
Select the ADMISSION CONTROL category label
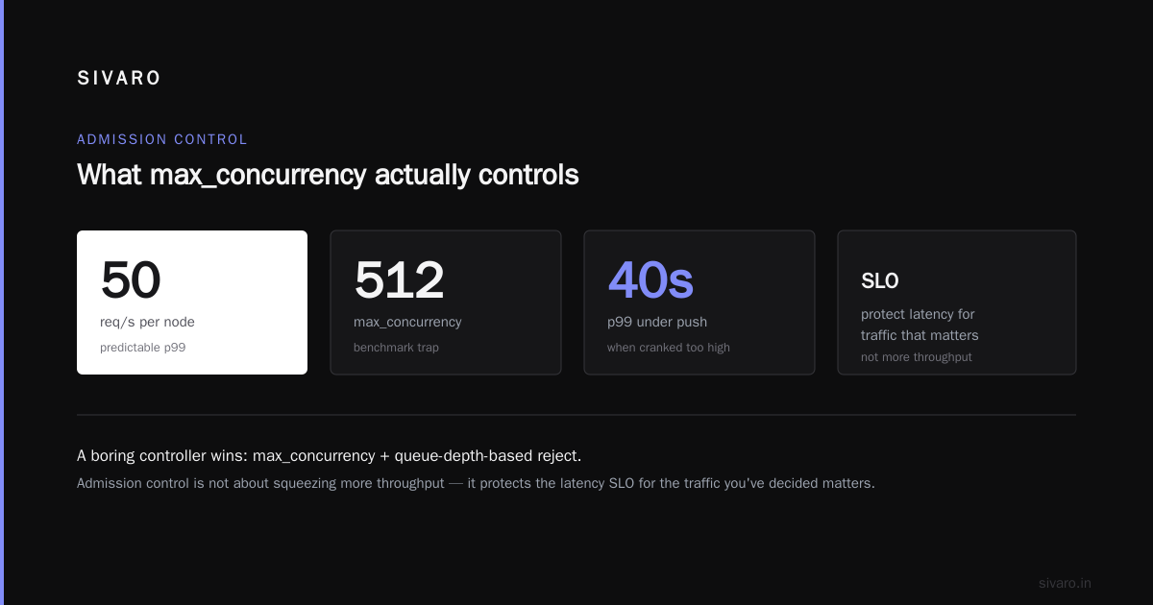pos(162,139)
